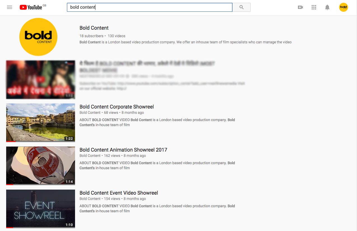Open the hamburger guide menu
Viewport: 357px width, 231px height.
point(10,7)
